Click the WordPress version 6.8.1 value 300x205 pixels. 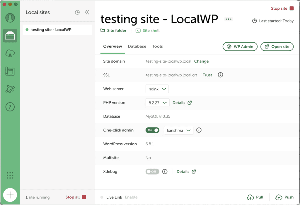[x=150, y=144]
